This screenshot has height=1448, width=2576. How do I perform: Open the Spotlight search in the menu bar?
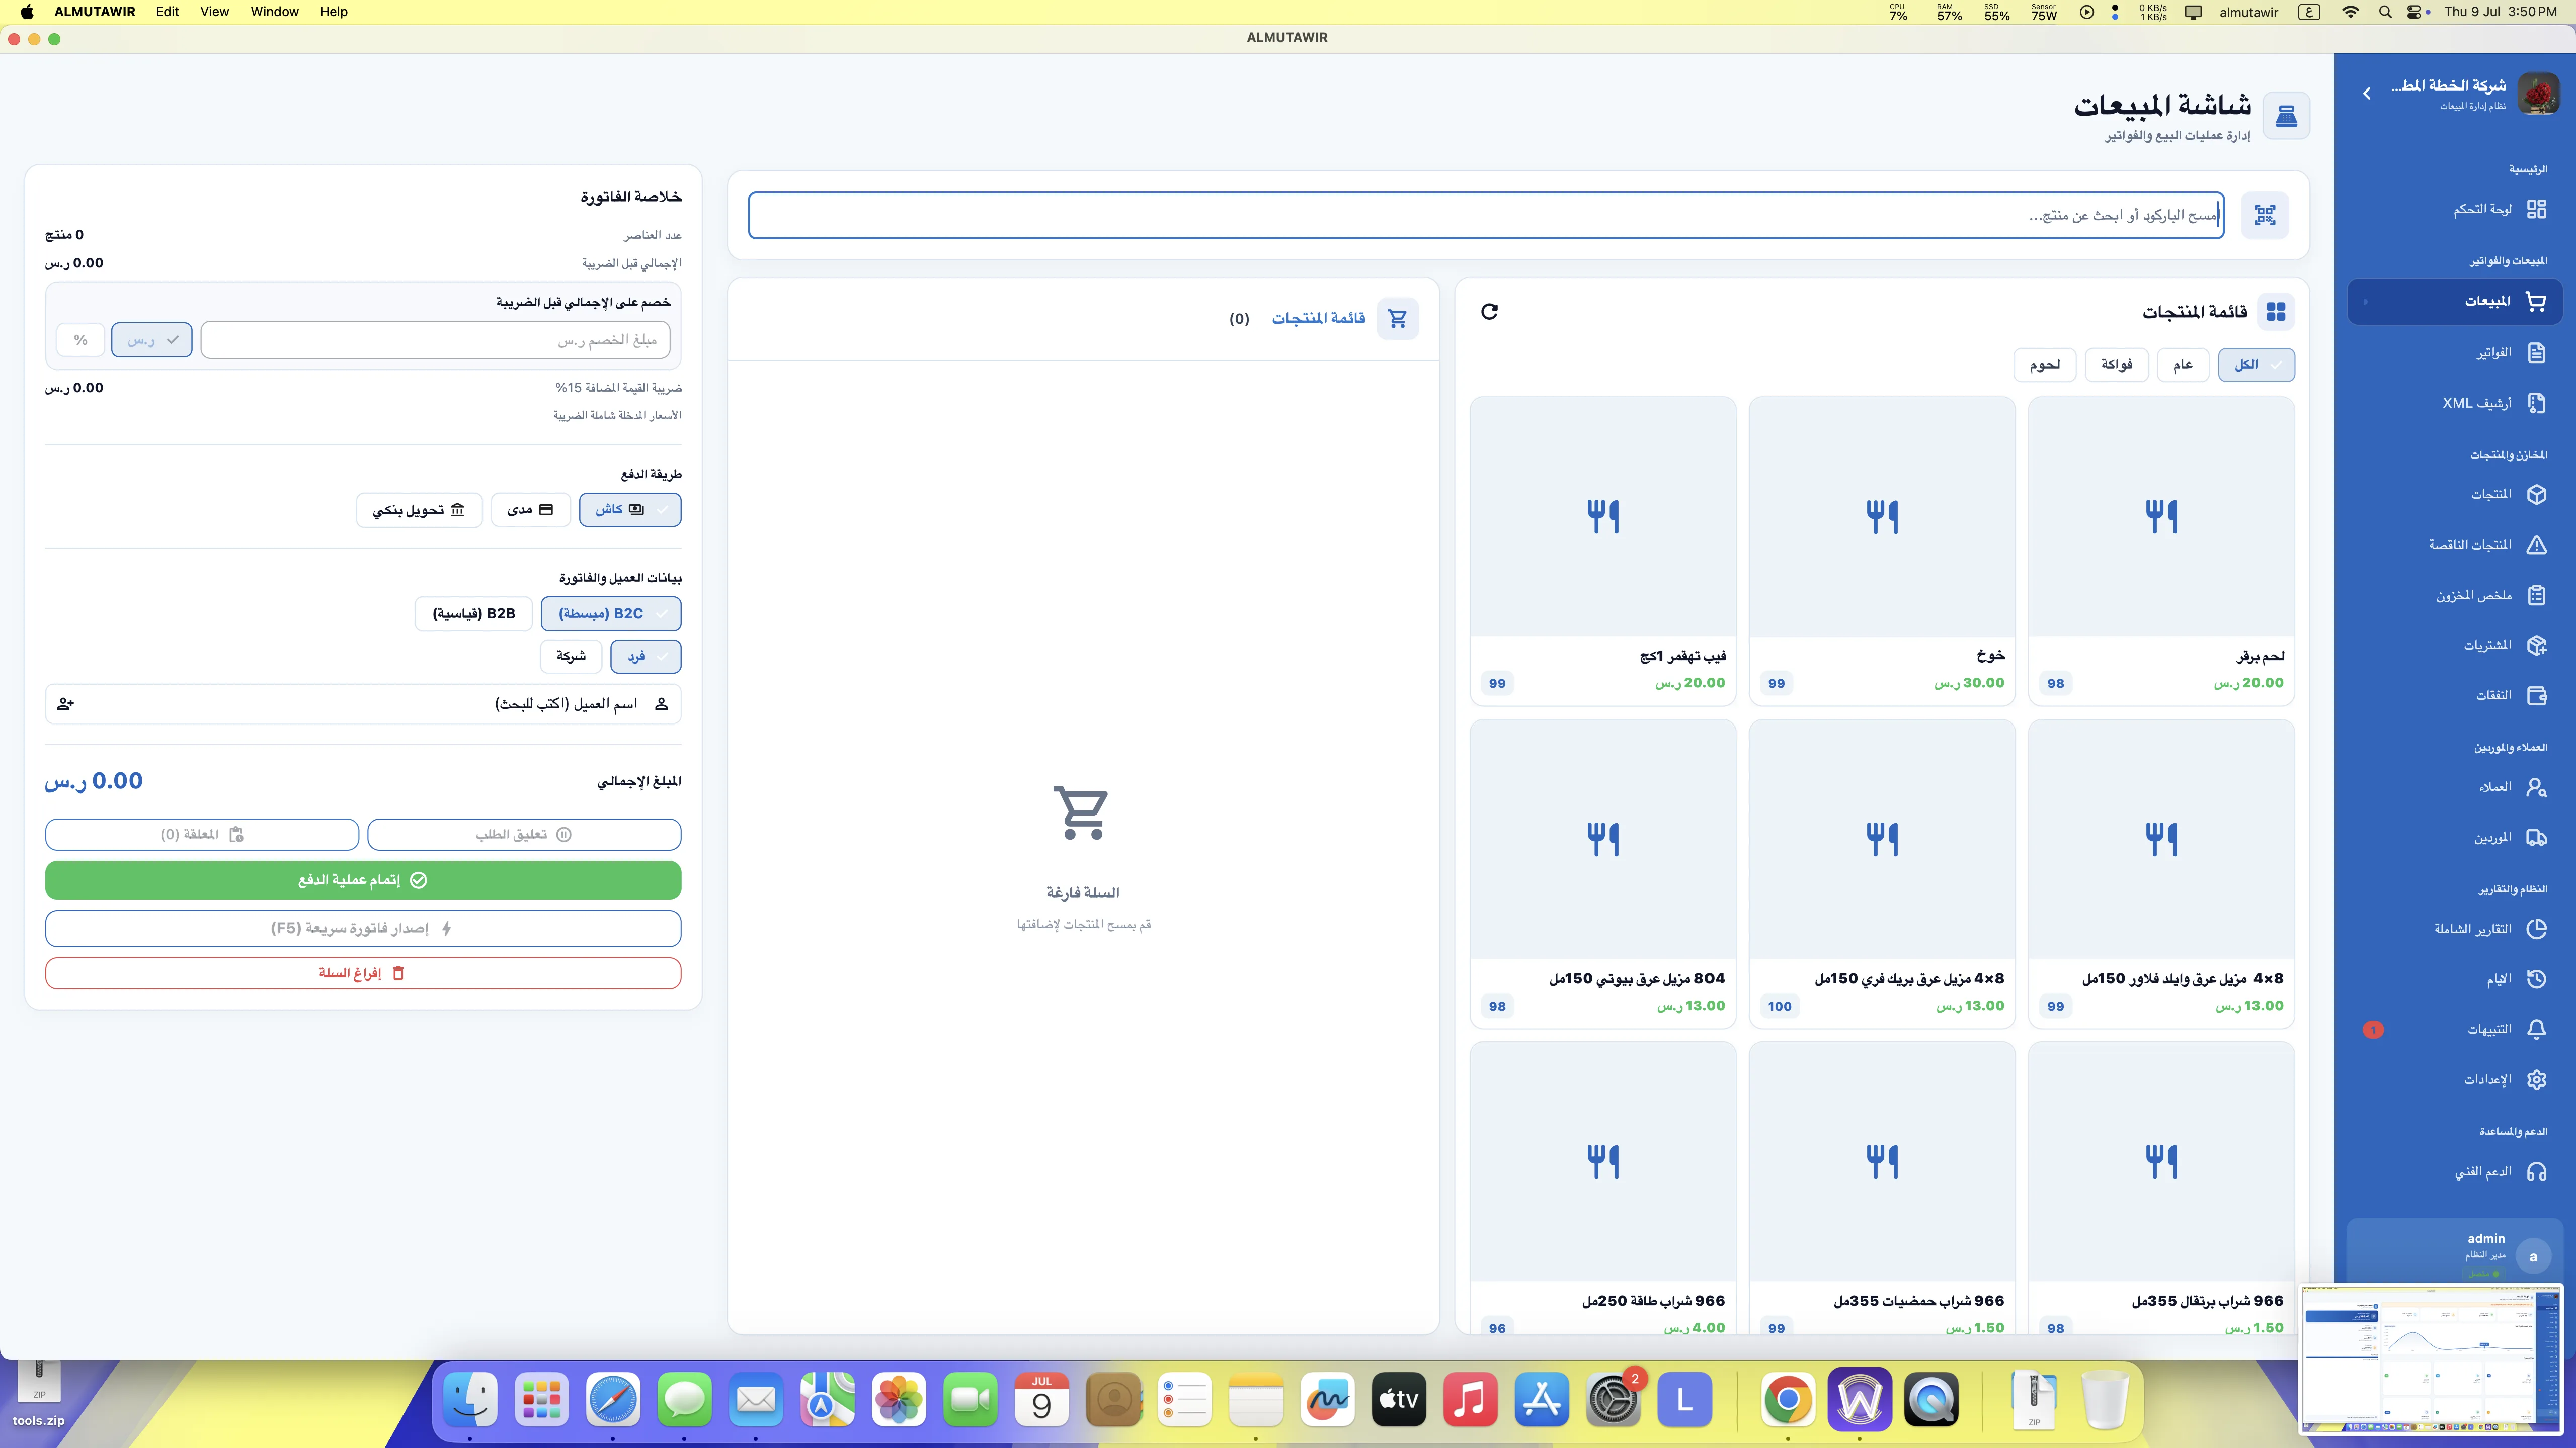2385,12
